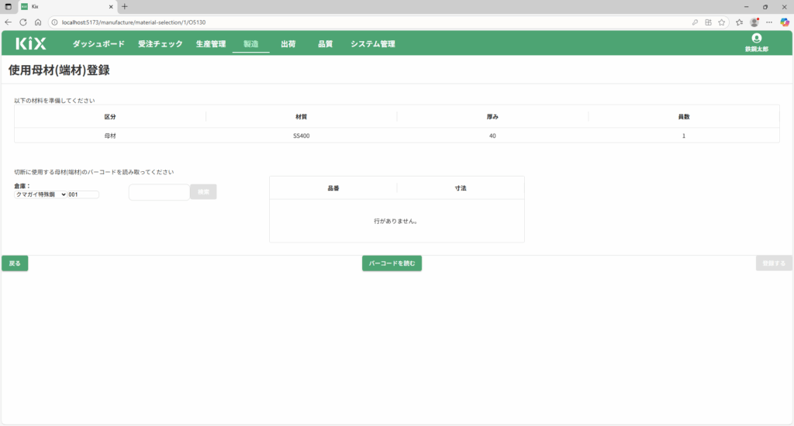Expand the 倉庫 warehouse dropdown
Viewport: 794px width, 426px height.
pyautogui.click(x=41, y=194)
